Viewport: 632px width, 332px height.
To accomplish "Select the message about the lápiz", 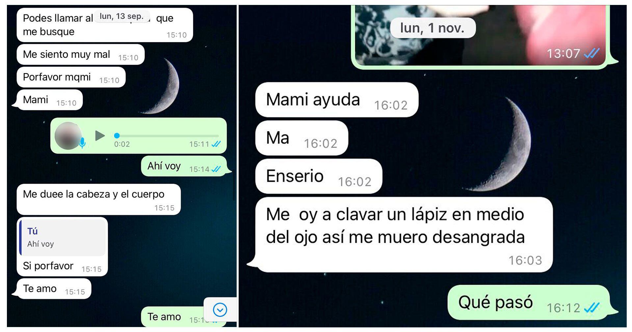I will [404, 235].
